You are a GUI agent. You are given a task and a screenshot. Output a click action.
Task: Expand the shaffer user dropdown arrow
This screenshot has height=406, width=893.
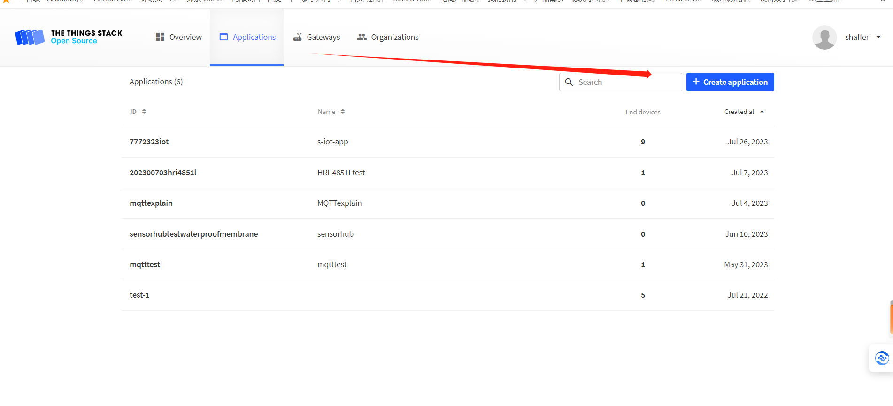tap(878, 37)
